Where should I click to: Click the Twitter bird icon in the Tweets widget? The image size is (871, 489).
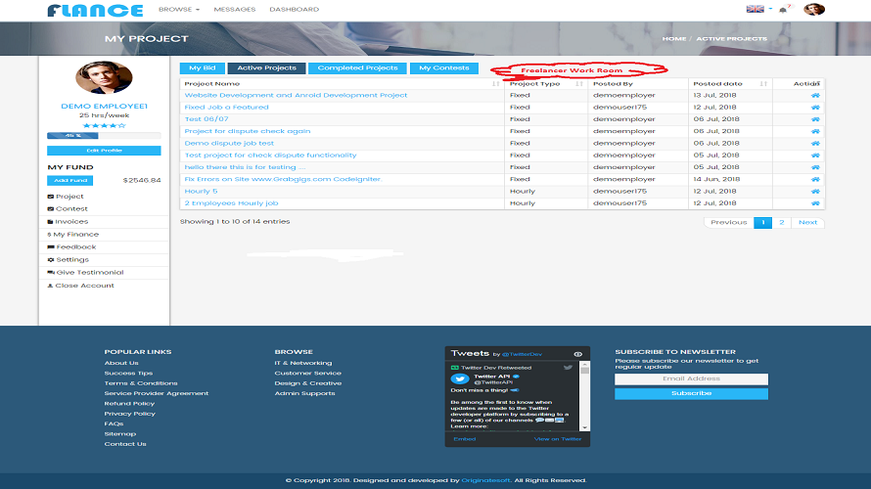pyautogui.click(x=568, y=368)
